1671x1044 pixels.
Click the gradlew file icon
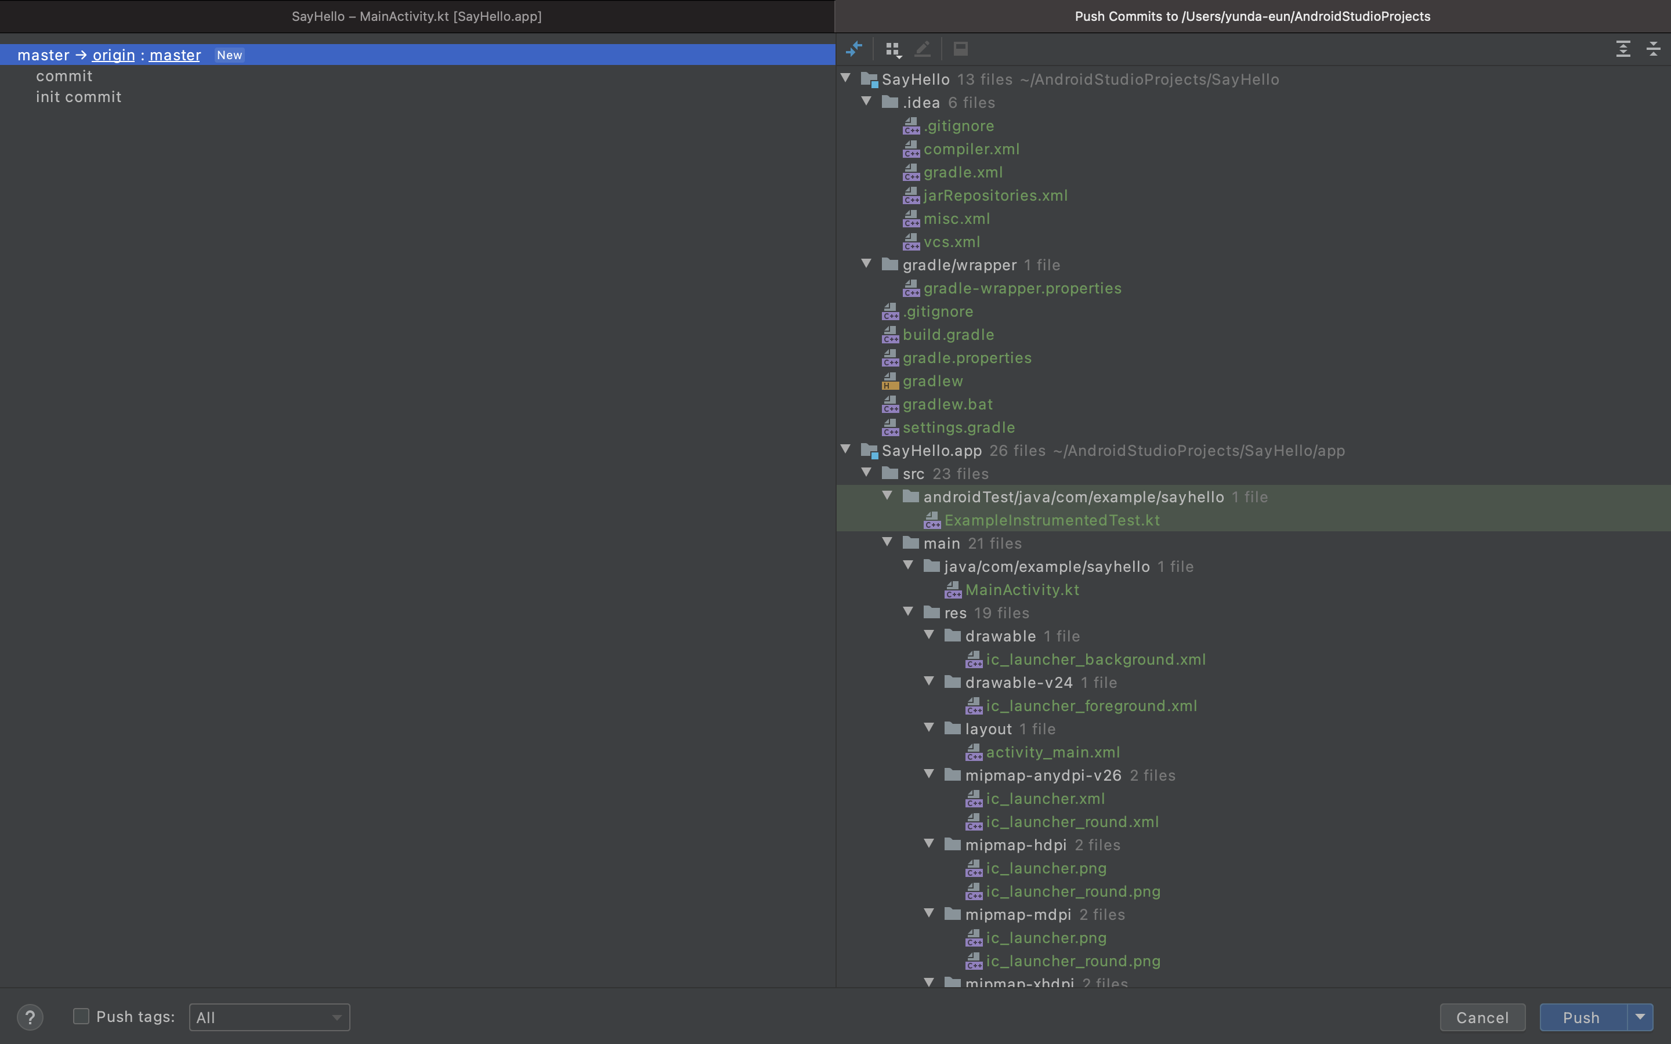point(891,381)
